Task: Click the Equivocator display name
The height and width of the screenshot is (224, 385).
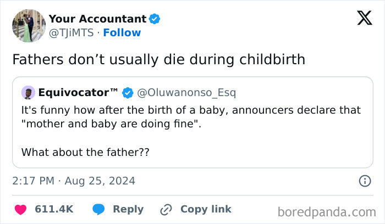Action: pos(78,91)
